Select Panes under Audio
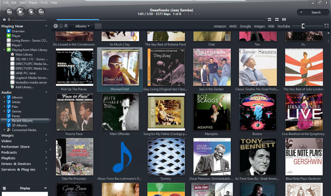 pyautogui.click(x=16, y=116)
